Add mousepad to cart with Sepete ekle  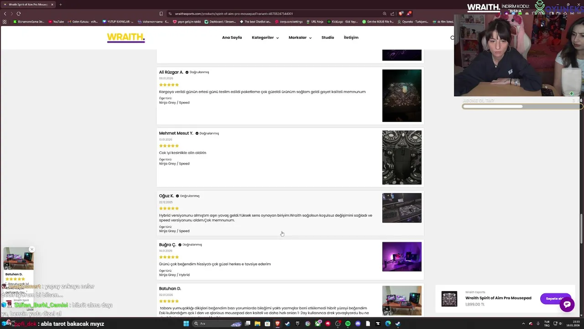click(555, 298)
